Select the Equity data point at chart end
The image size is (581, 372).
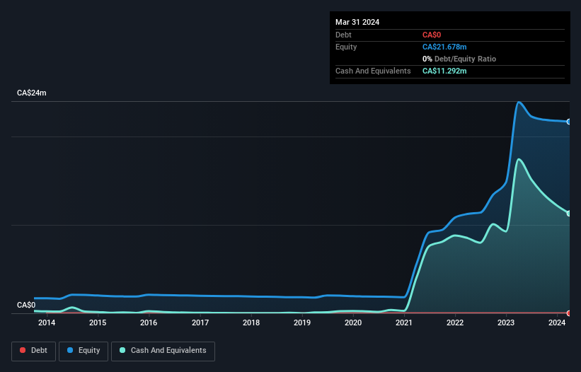coord(569,122)
